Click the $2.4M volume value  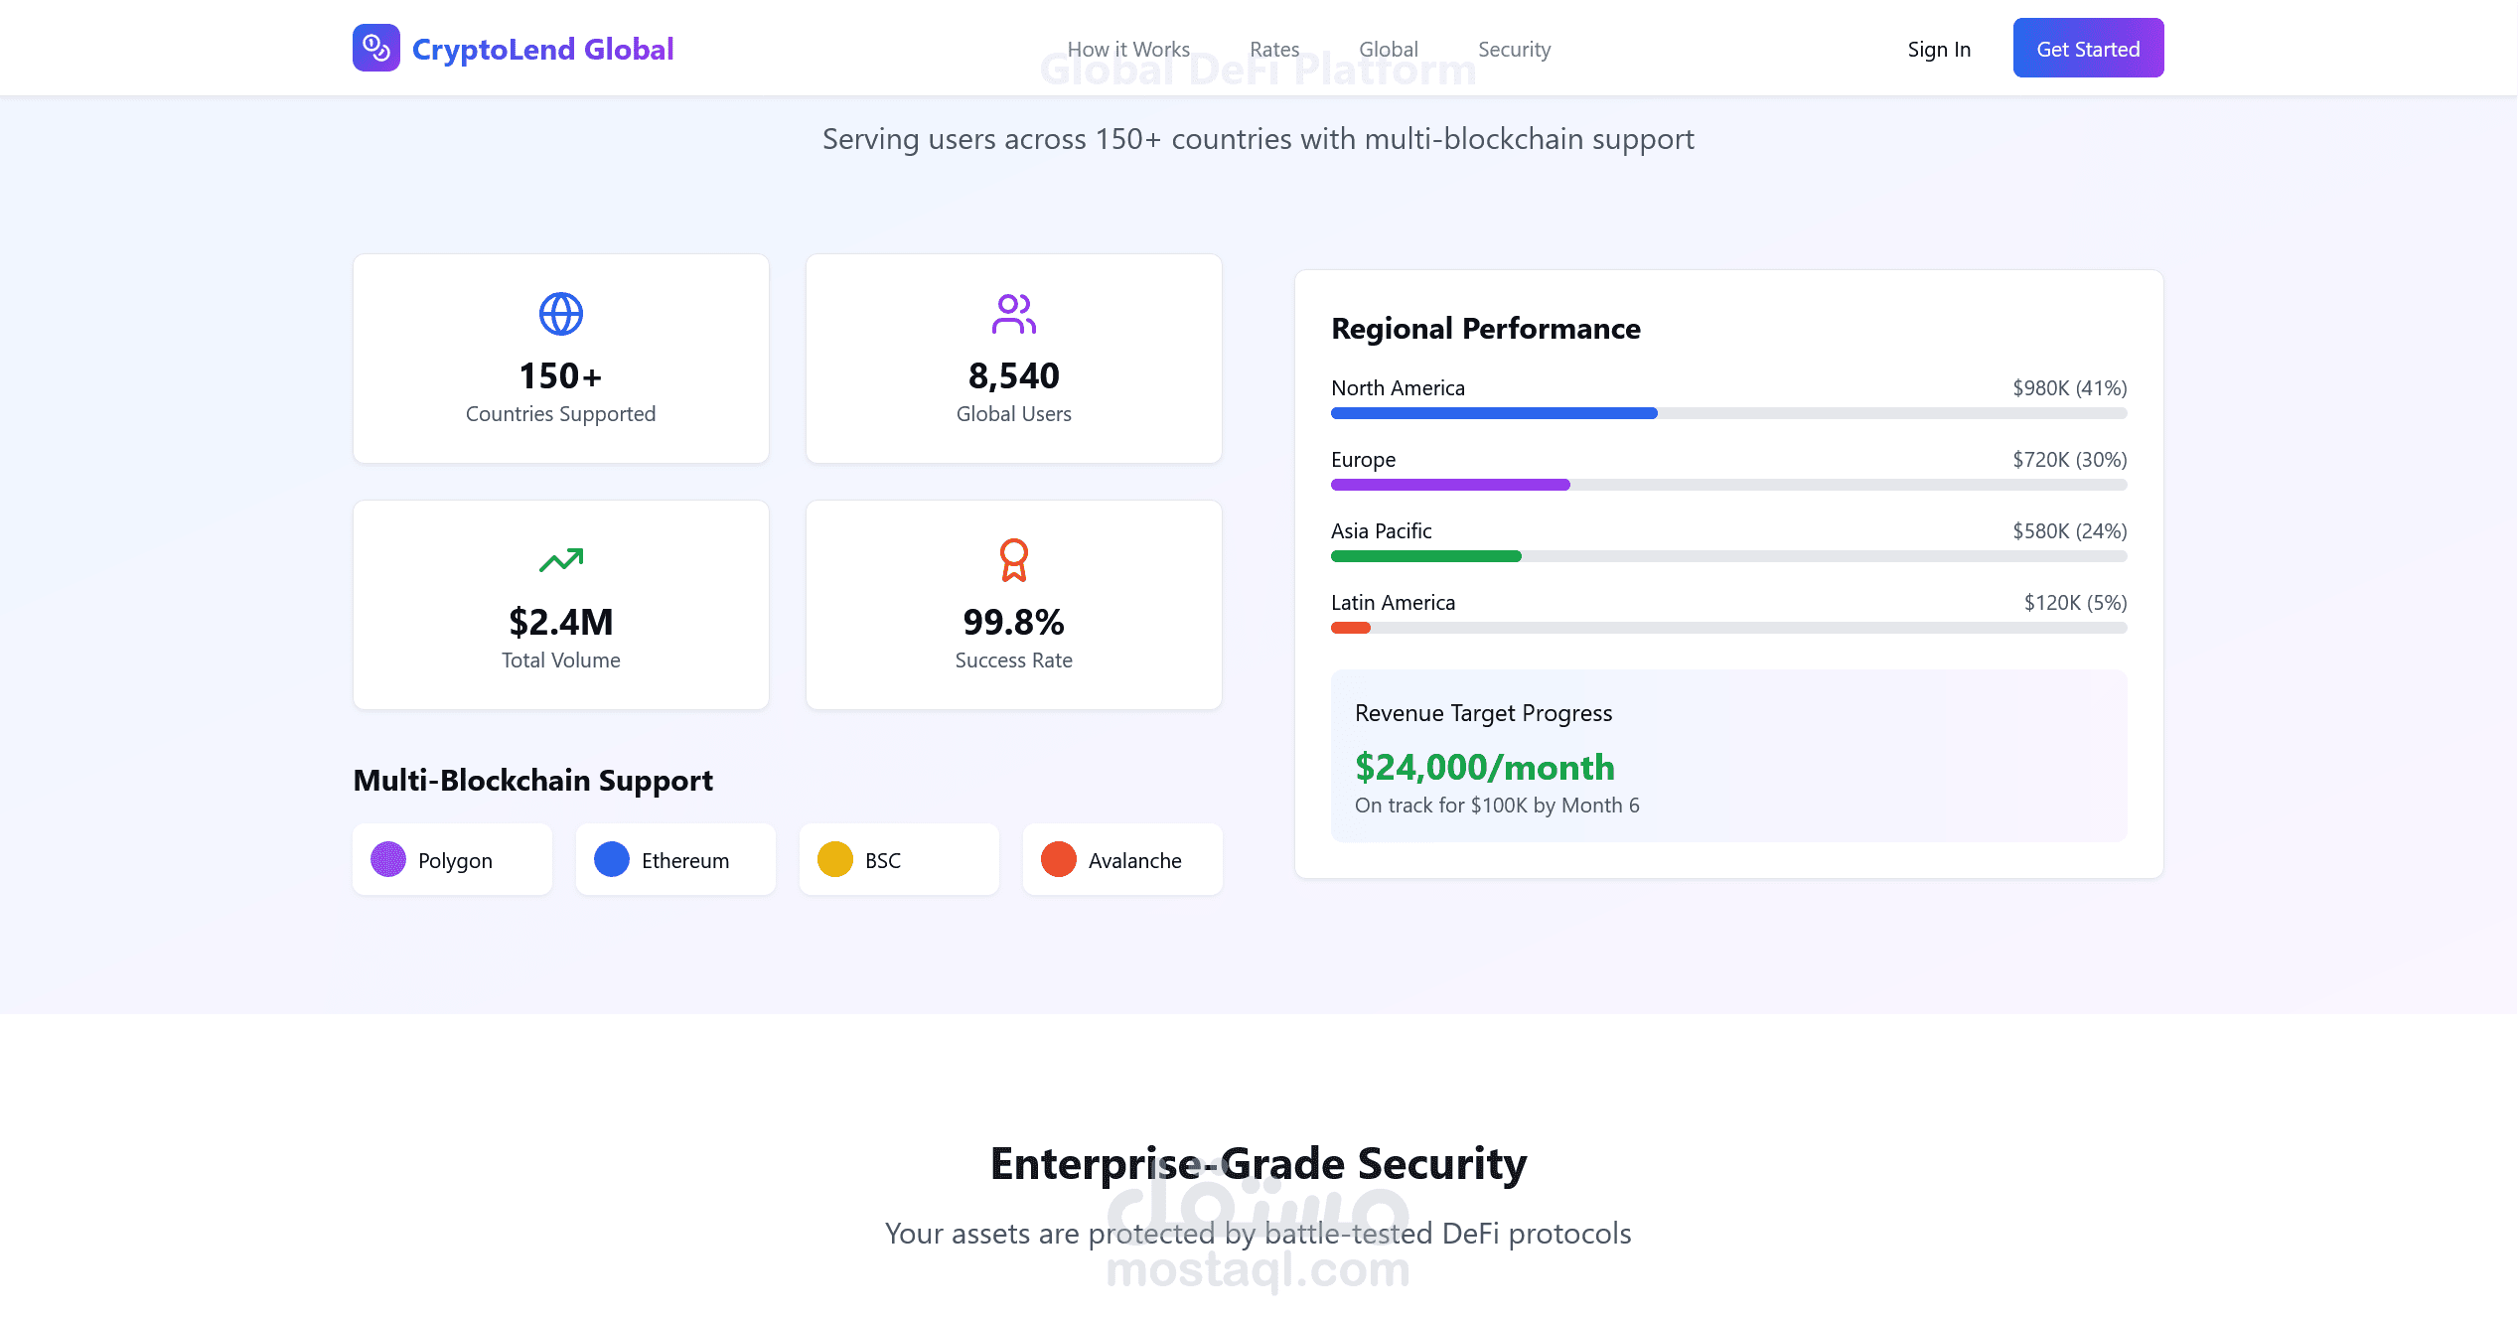click(x=561, y=622)
